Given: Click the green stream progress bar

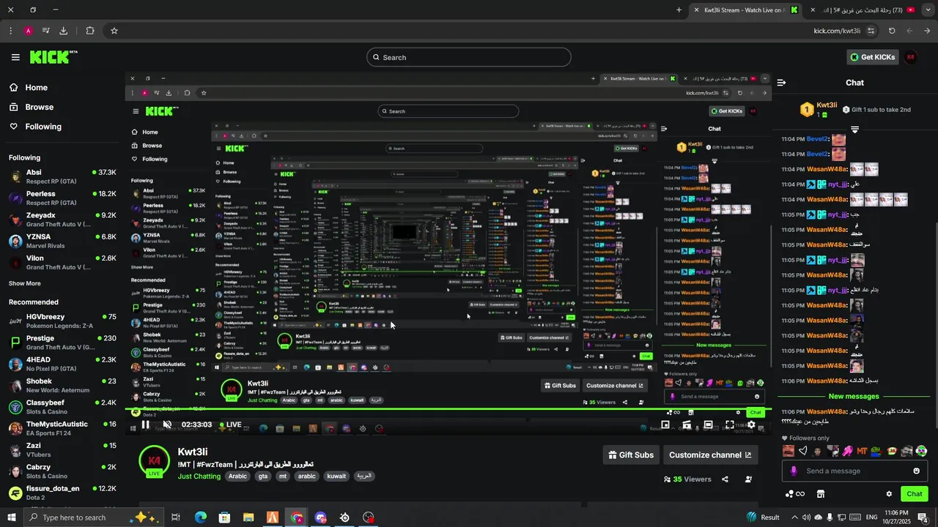Looking at the screenshot, I should [x=447, y=408].
